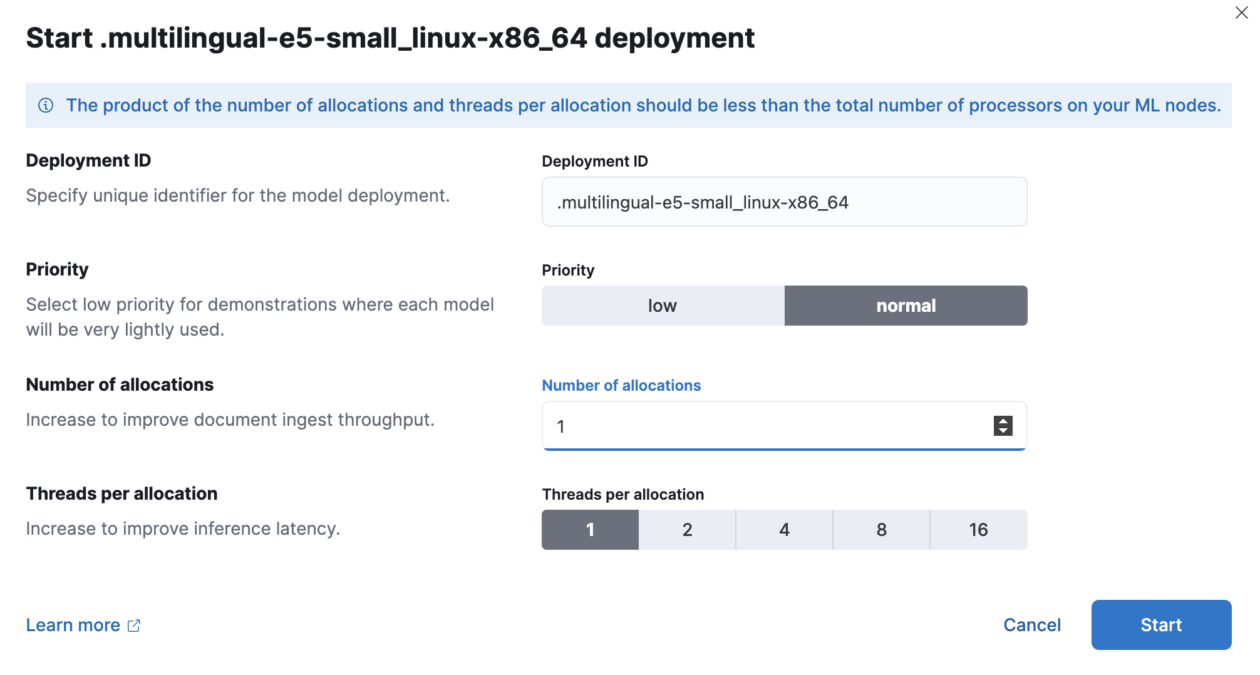The width and height of the screenshot is (1260, 675).
Task: Select 4 threads per allocation
Action: pos(784,529)
